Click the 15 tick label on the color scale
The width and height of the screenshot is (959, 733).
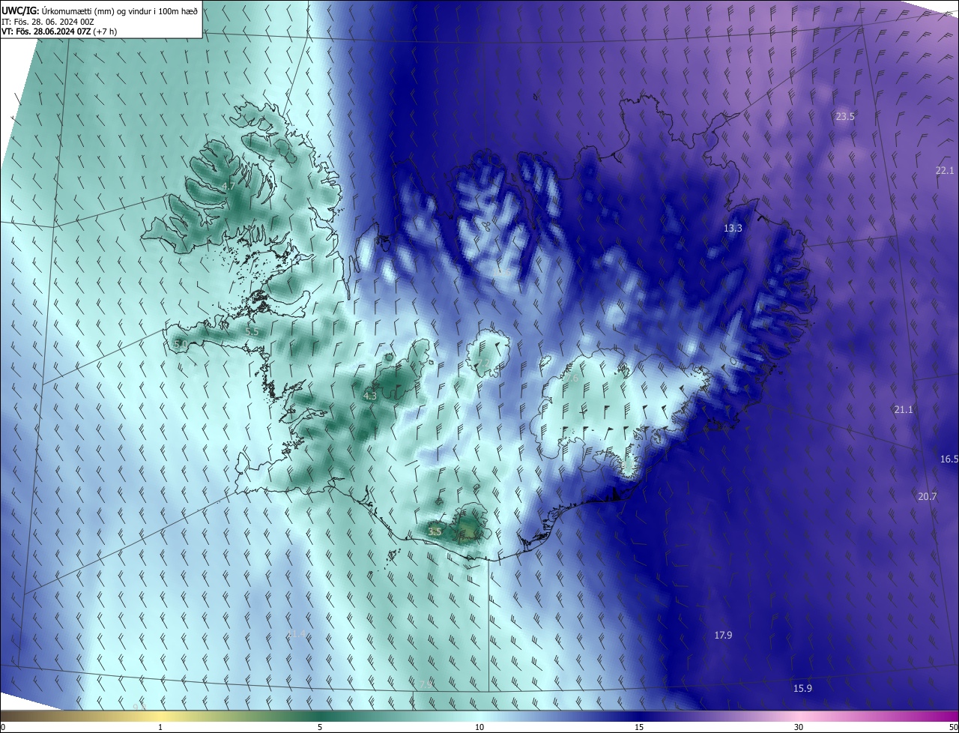pyautogui.click(x=639, y=727)
